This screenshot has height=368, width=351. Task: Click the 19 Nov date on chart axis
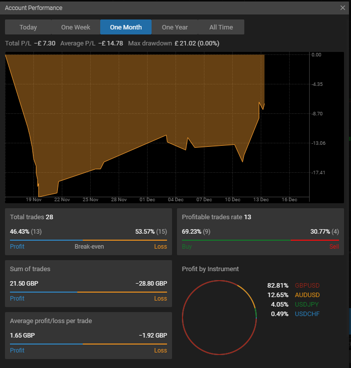click(x=33, y=200)
